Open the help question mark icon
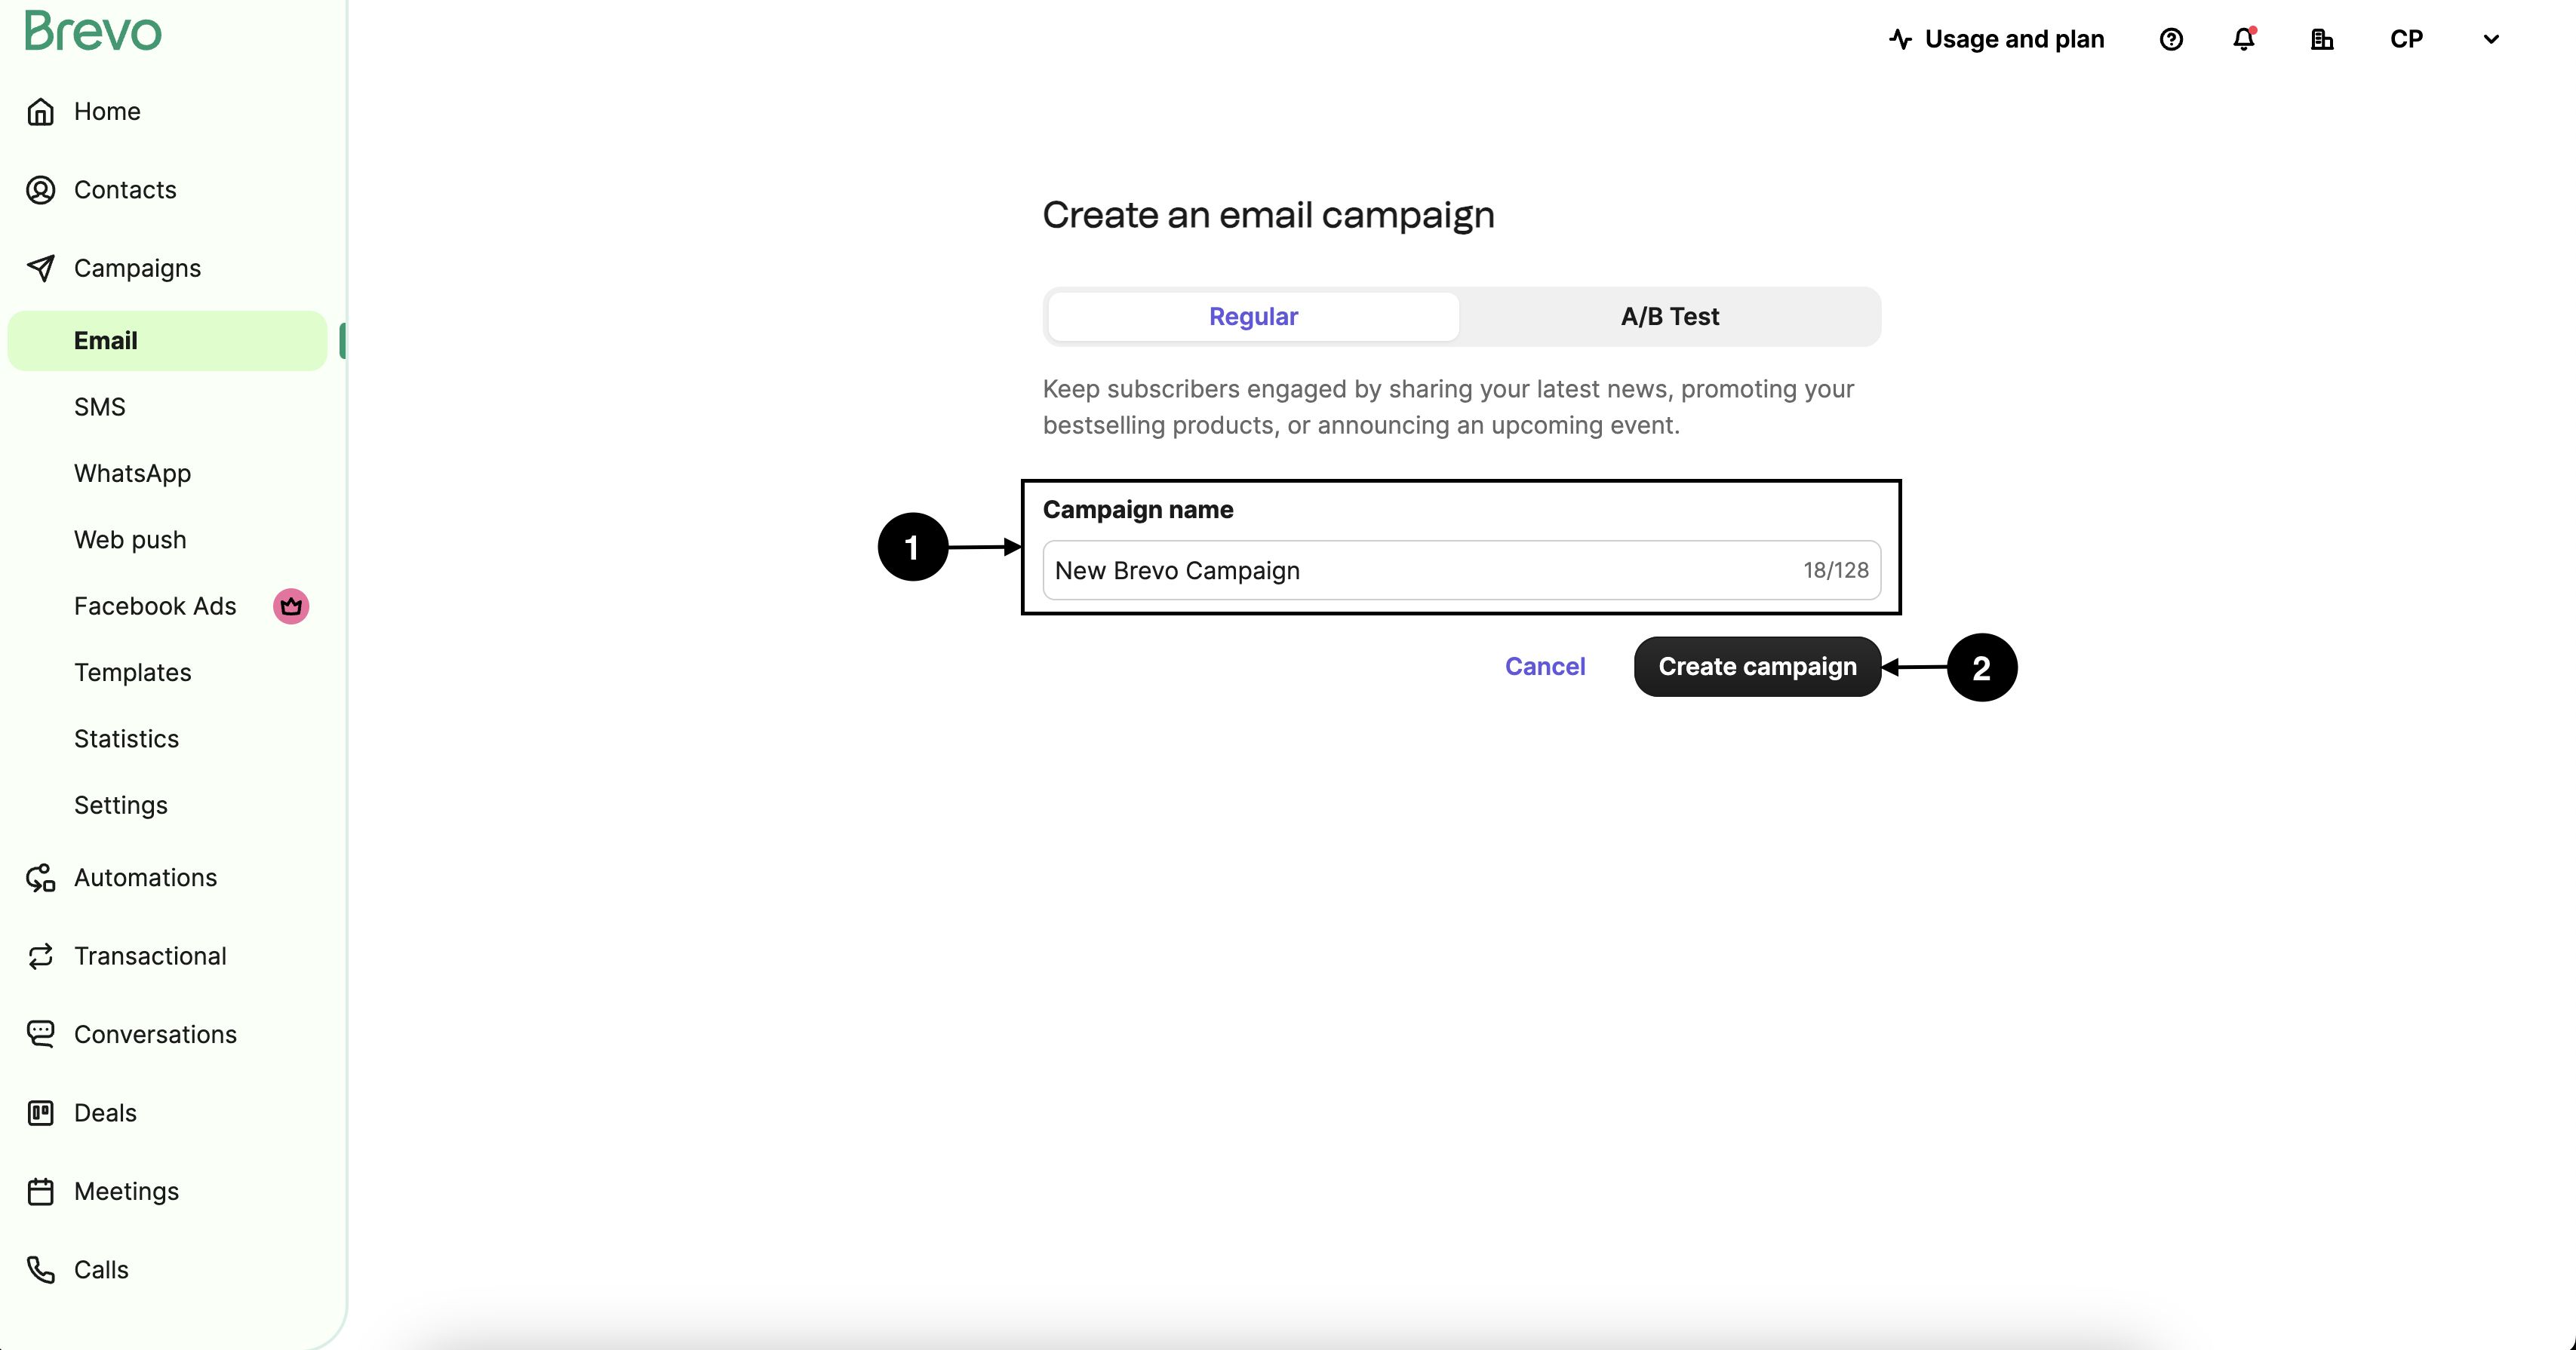 [x=2171, y=39]
